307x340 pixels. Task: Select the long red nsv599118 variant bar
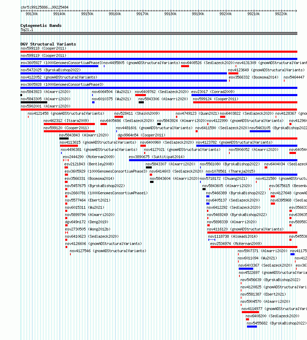click(159, 52)
